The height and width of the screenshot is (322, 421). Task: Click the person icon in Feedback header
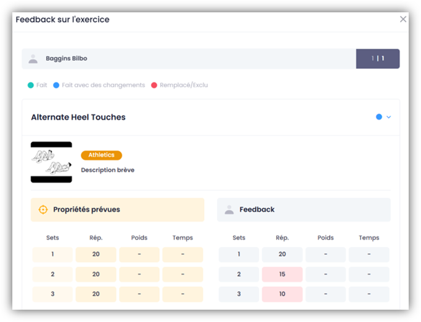coord(229,209)
